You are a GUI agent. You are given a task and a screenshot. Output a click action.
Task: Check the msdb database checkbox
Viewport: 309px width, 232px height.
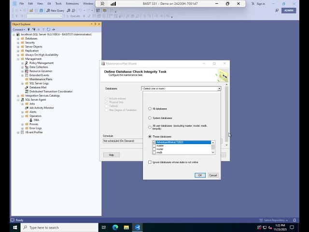click(154, 153)
